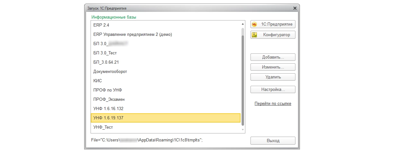The image size is (395, 152).
Task: Click the list scrollbar down arrow
Action: (x=243, y=130)
